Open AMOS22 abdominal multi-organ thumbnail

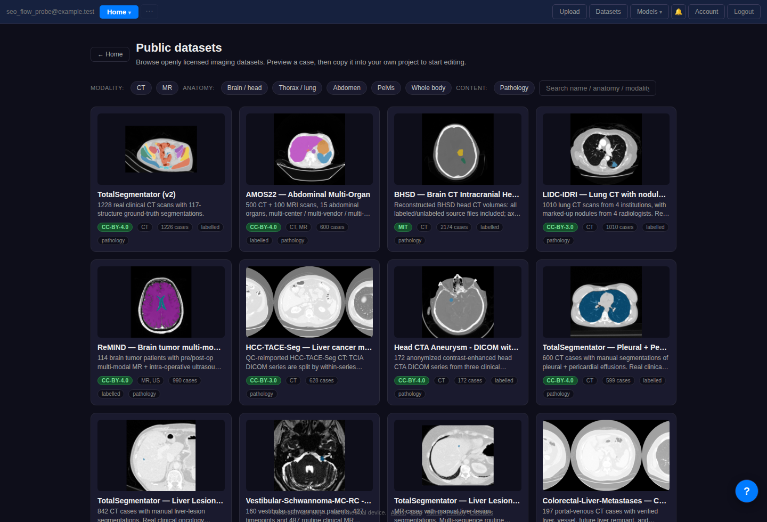pos(309,149)
